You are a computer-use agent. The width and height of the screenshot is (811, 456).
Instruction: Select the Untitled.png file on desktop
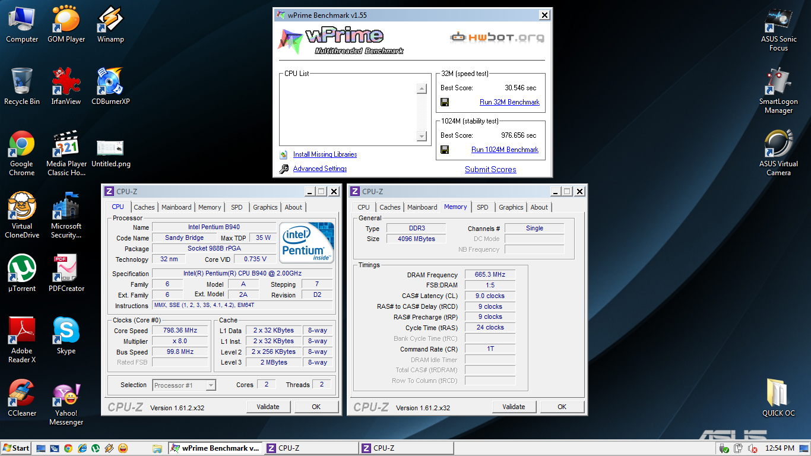pos(110,153)
